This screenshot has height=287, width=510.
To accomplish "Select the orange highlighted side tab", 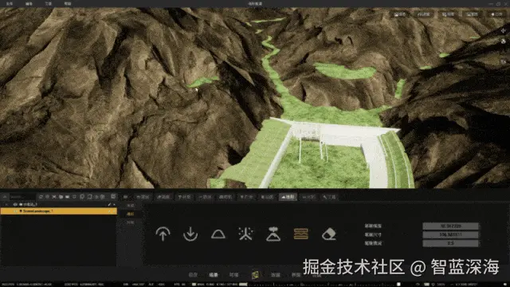I will [x=131, y=214].
